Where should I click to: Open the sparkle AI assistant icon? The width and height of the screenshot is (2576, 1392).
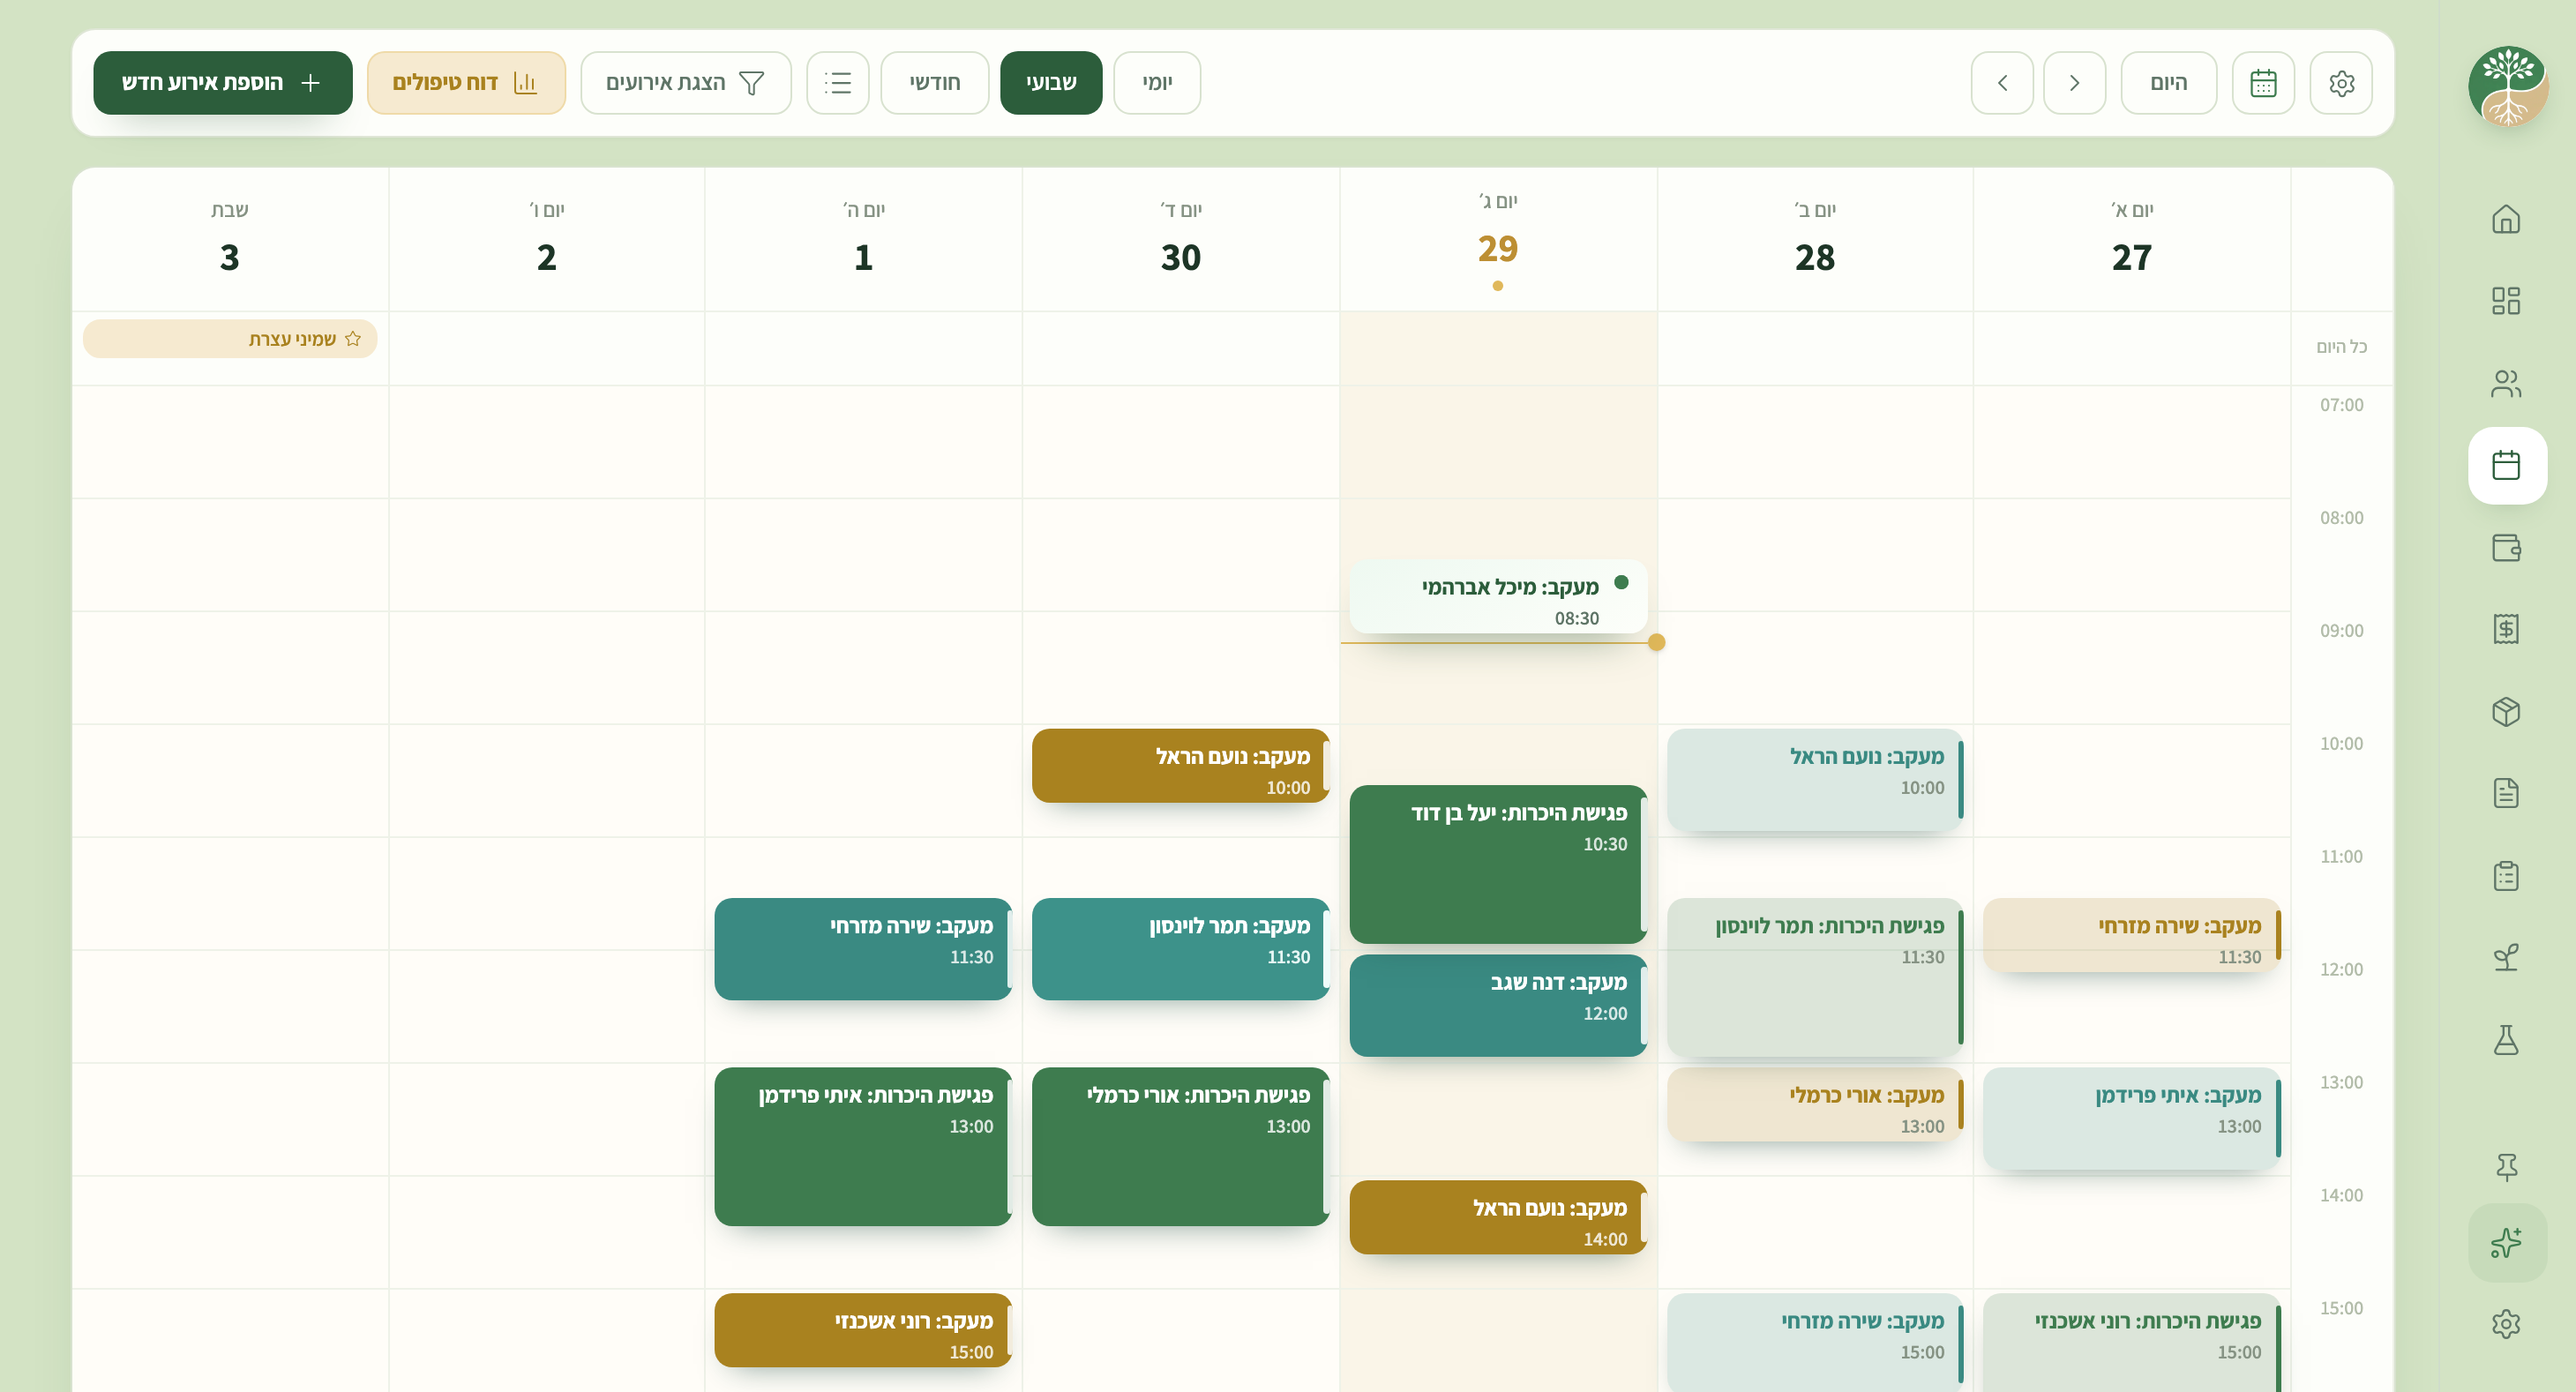tap(2506, 1243)
